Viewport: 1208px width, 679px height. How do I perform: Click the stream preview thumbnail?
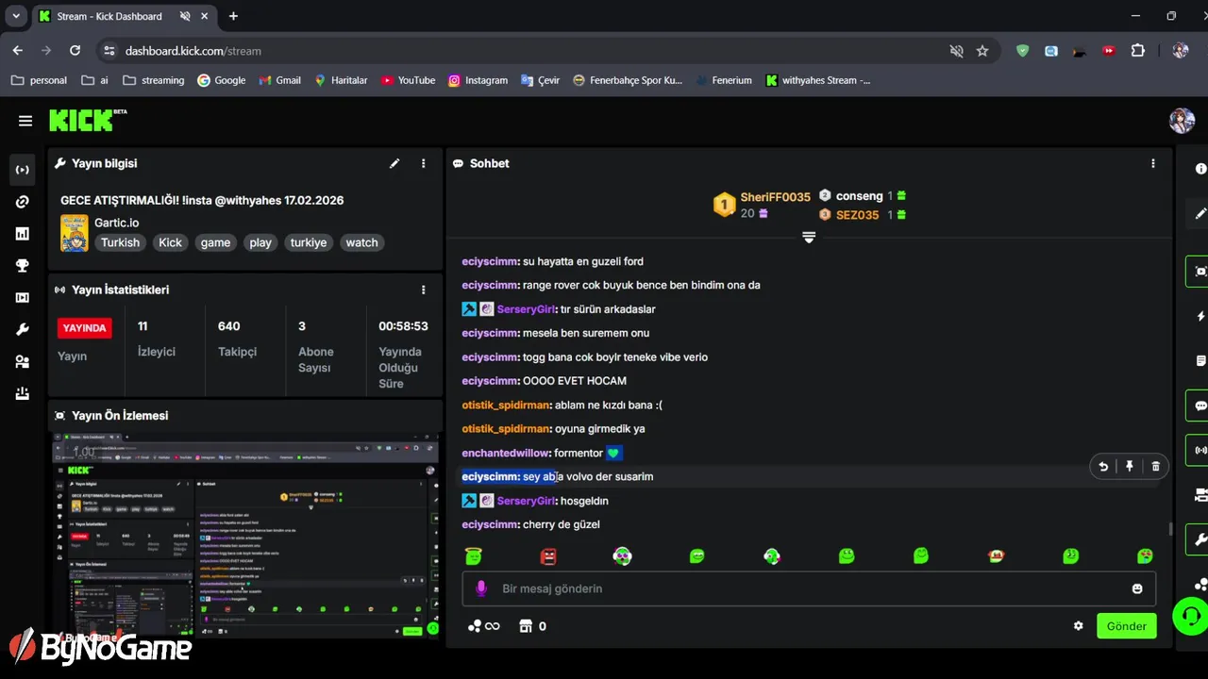245,536
